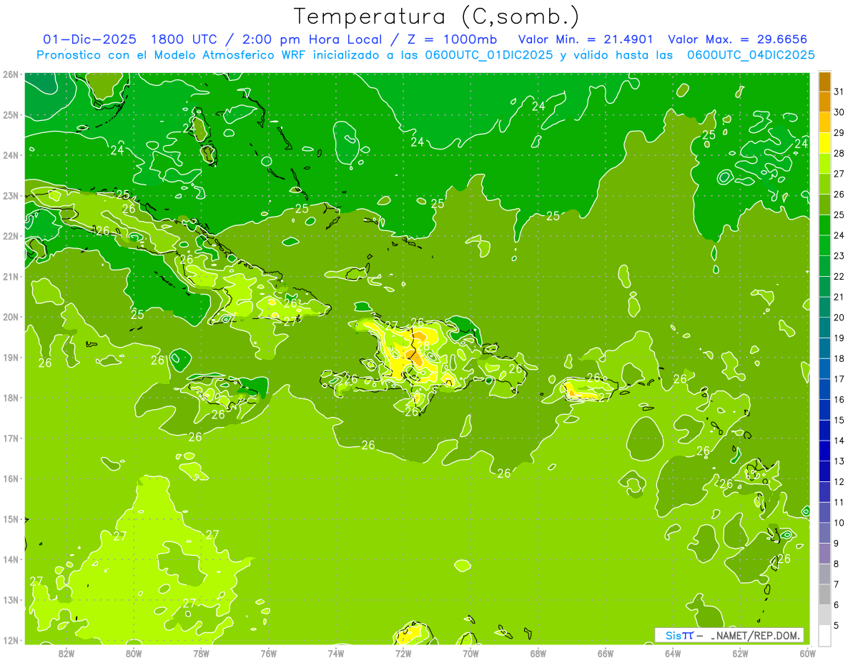This screenshot has width=858, height=663.
Task: Click the 76W longitude label
Action: click(x=269, y=653)
